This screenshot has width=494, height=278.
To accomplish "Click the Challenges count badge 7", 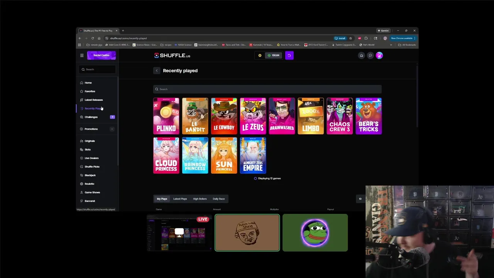I will click(112, 117).
